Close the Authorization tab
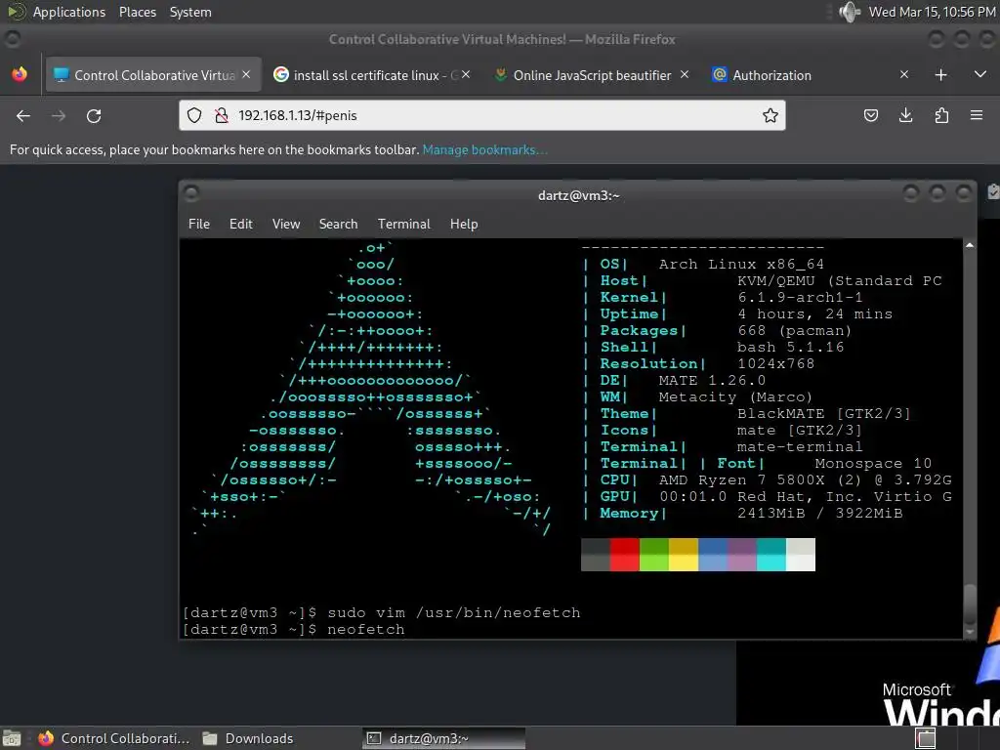The height and width of the screenshot is (750, 1000). tap(903, 74)
